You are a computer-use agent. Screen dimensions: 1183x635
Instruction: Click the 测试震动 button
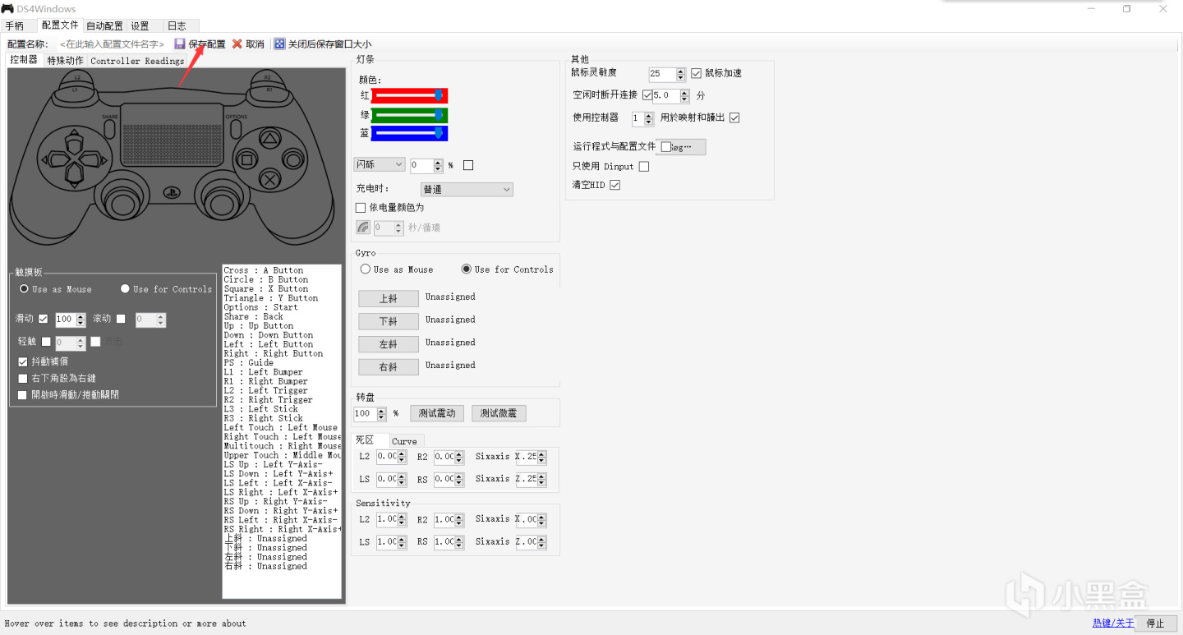click(x=437, y=413)
